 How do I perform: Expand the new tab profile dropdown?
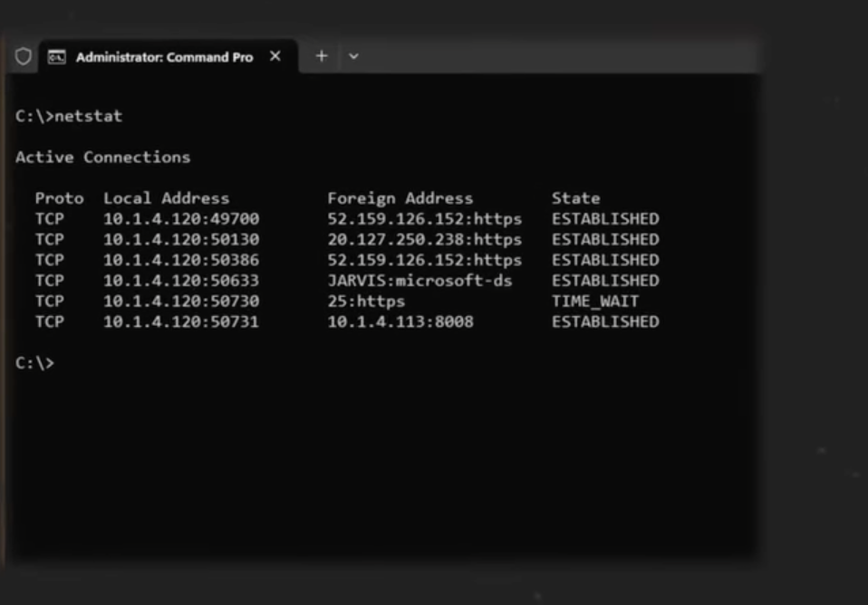pos(353,56)
